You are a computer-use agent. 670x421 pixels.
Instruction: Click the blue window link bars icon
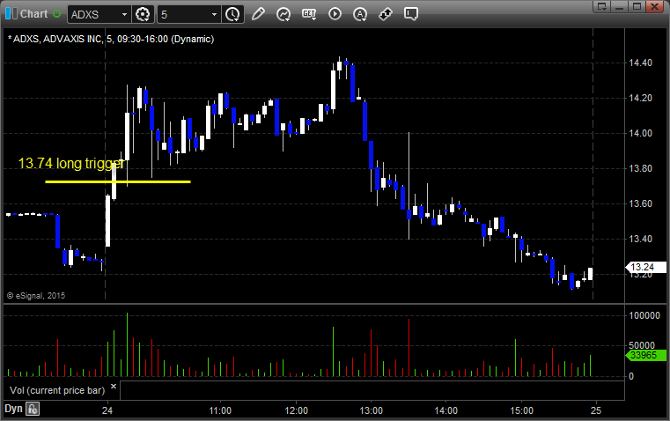[11, 14]
